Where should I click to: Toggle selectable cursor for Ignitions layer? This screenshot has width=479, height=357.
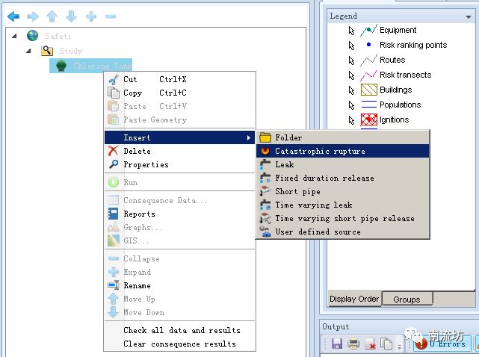point(351,120)
